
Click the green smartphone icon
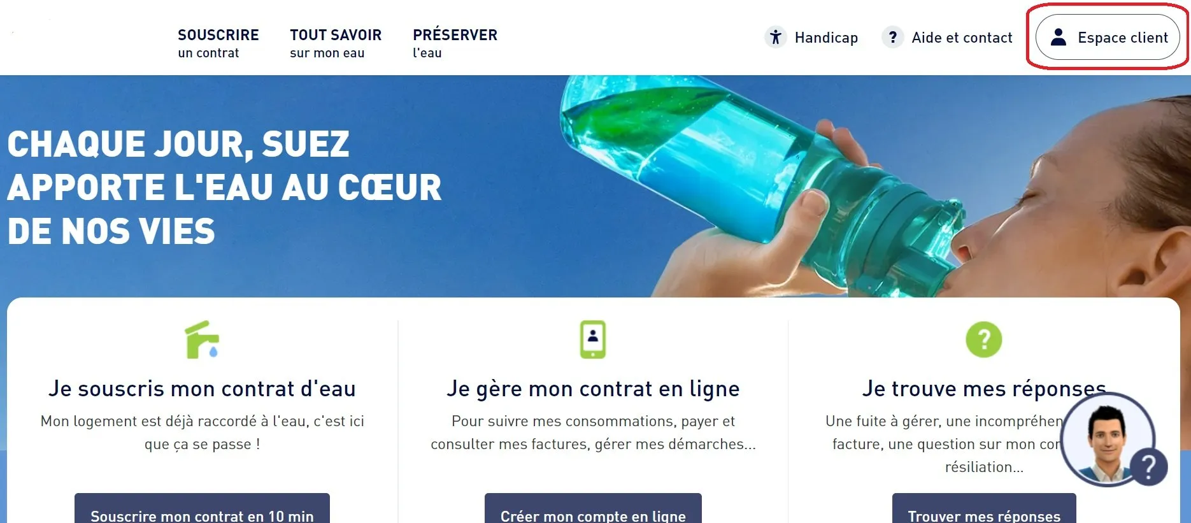coord(592,340)
